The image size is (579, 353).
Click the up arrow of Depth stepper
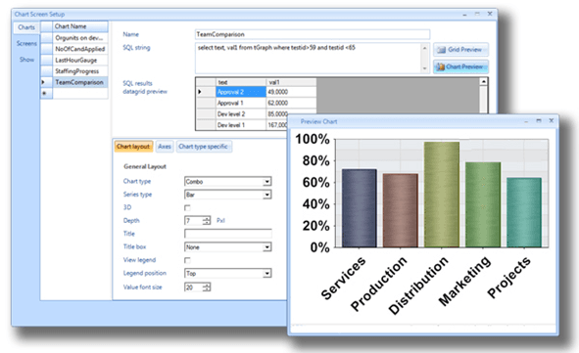207,218
